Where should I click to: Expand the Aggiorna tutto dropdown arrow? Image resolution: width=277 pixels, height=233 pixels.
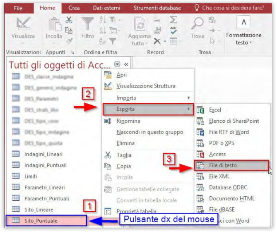click(146, 43)
